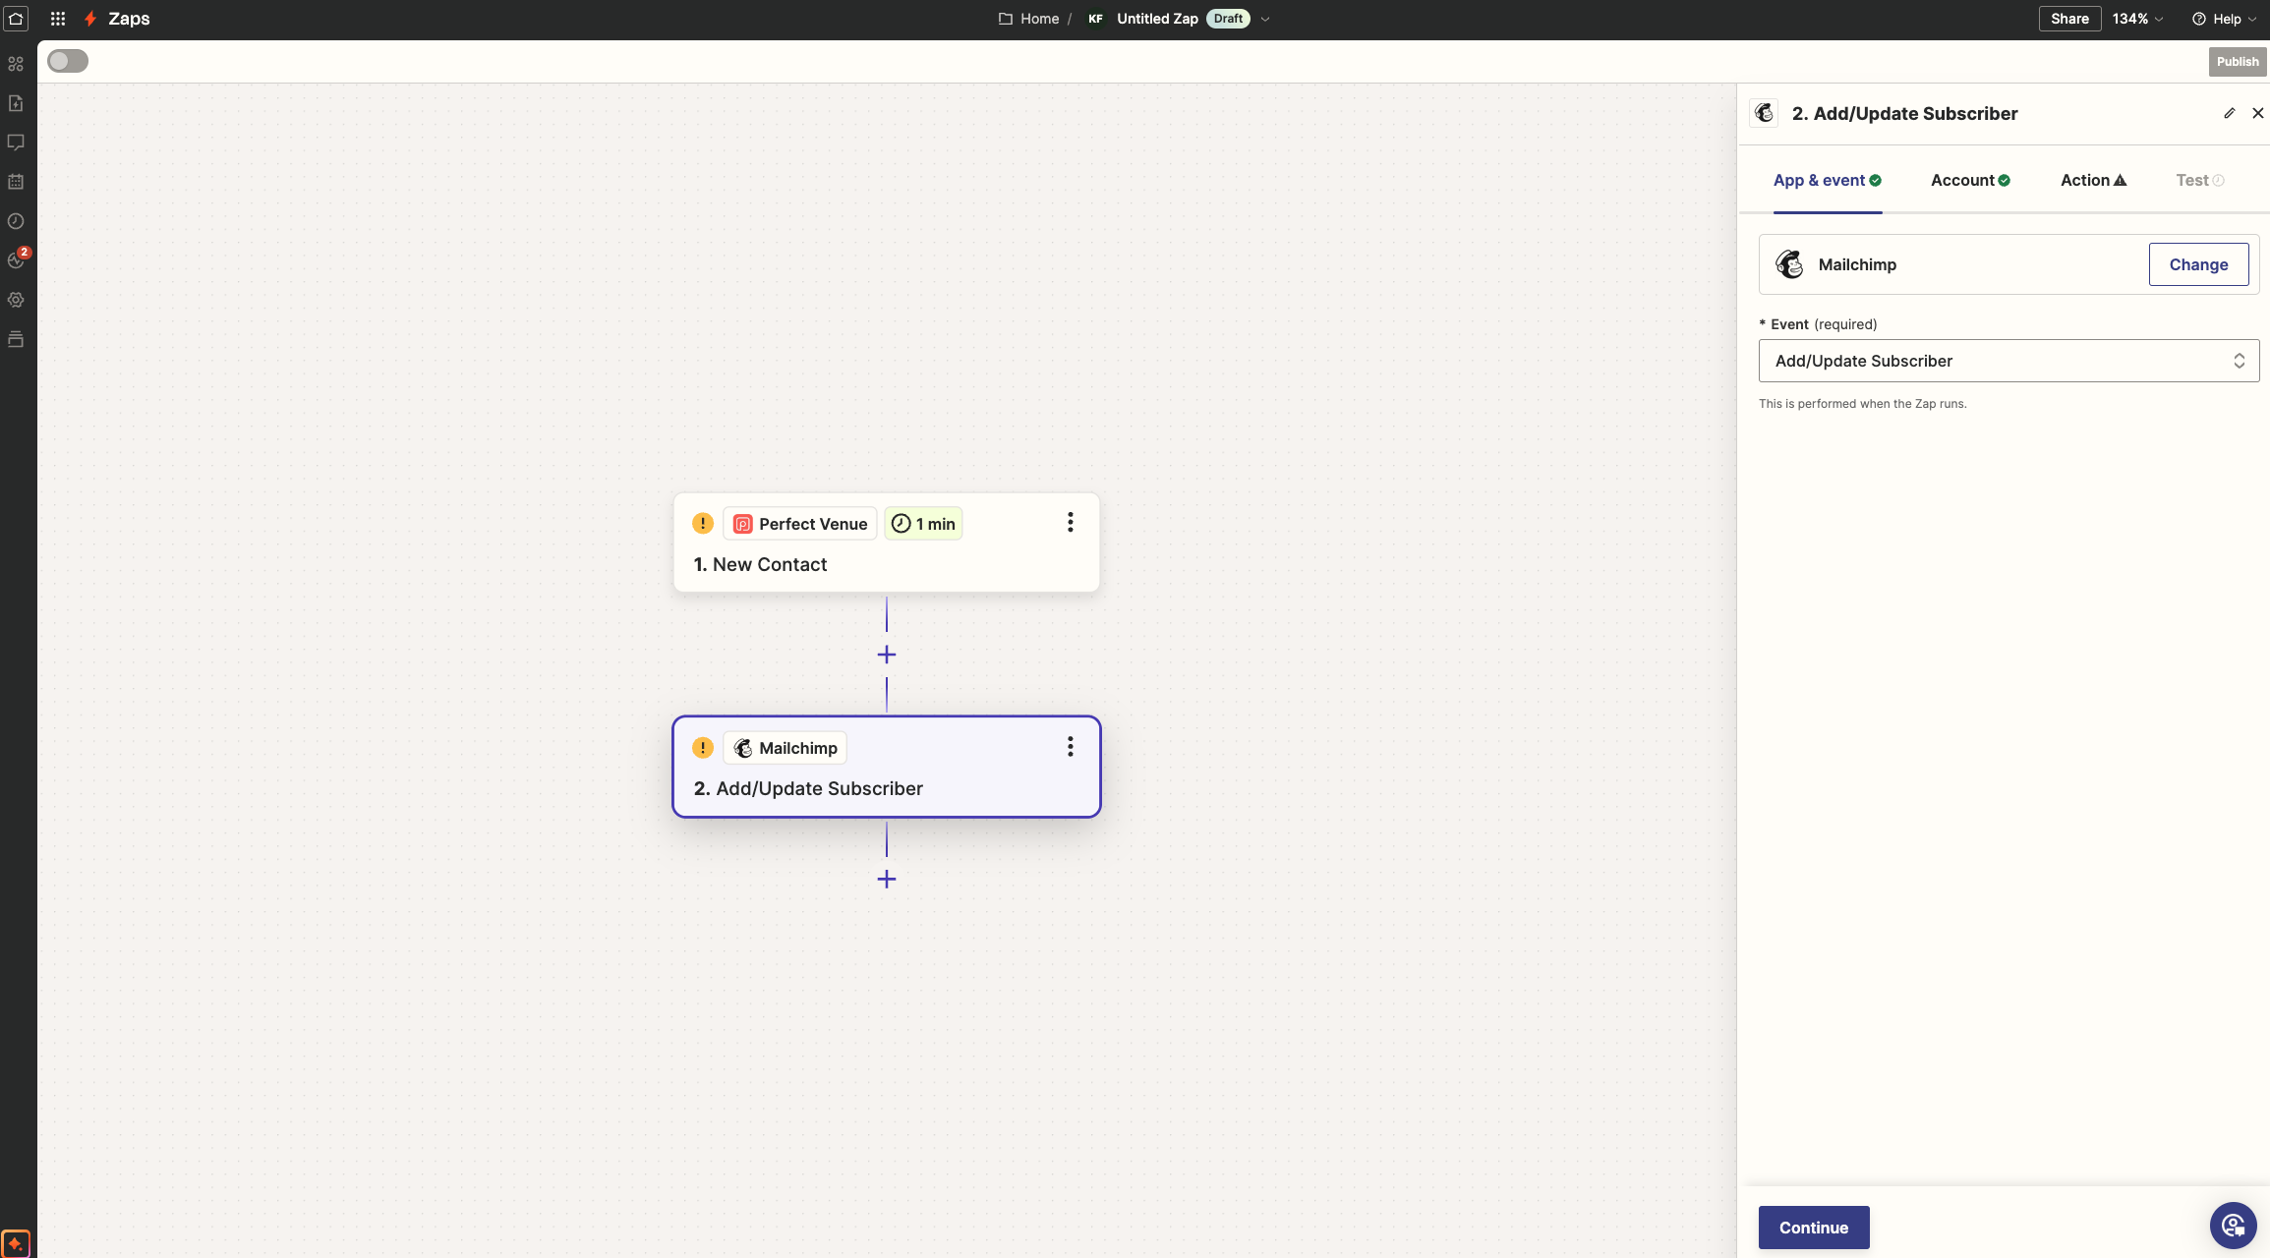Click the Mailchimp app badge on step card
2270x1258 pixels.
pyautogui.click(x=785, y=748)
